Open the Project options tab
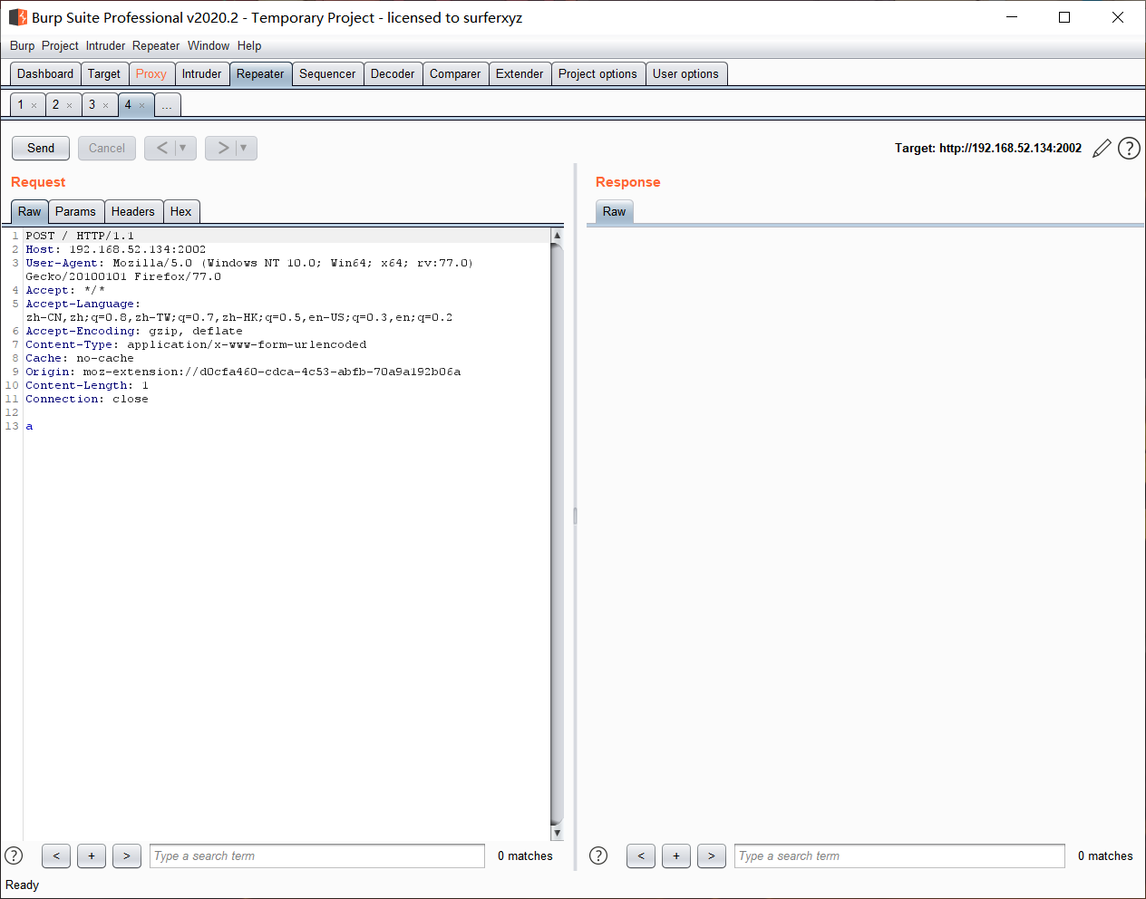The image size is (1146, 899). click(x=597, y=74)
